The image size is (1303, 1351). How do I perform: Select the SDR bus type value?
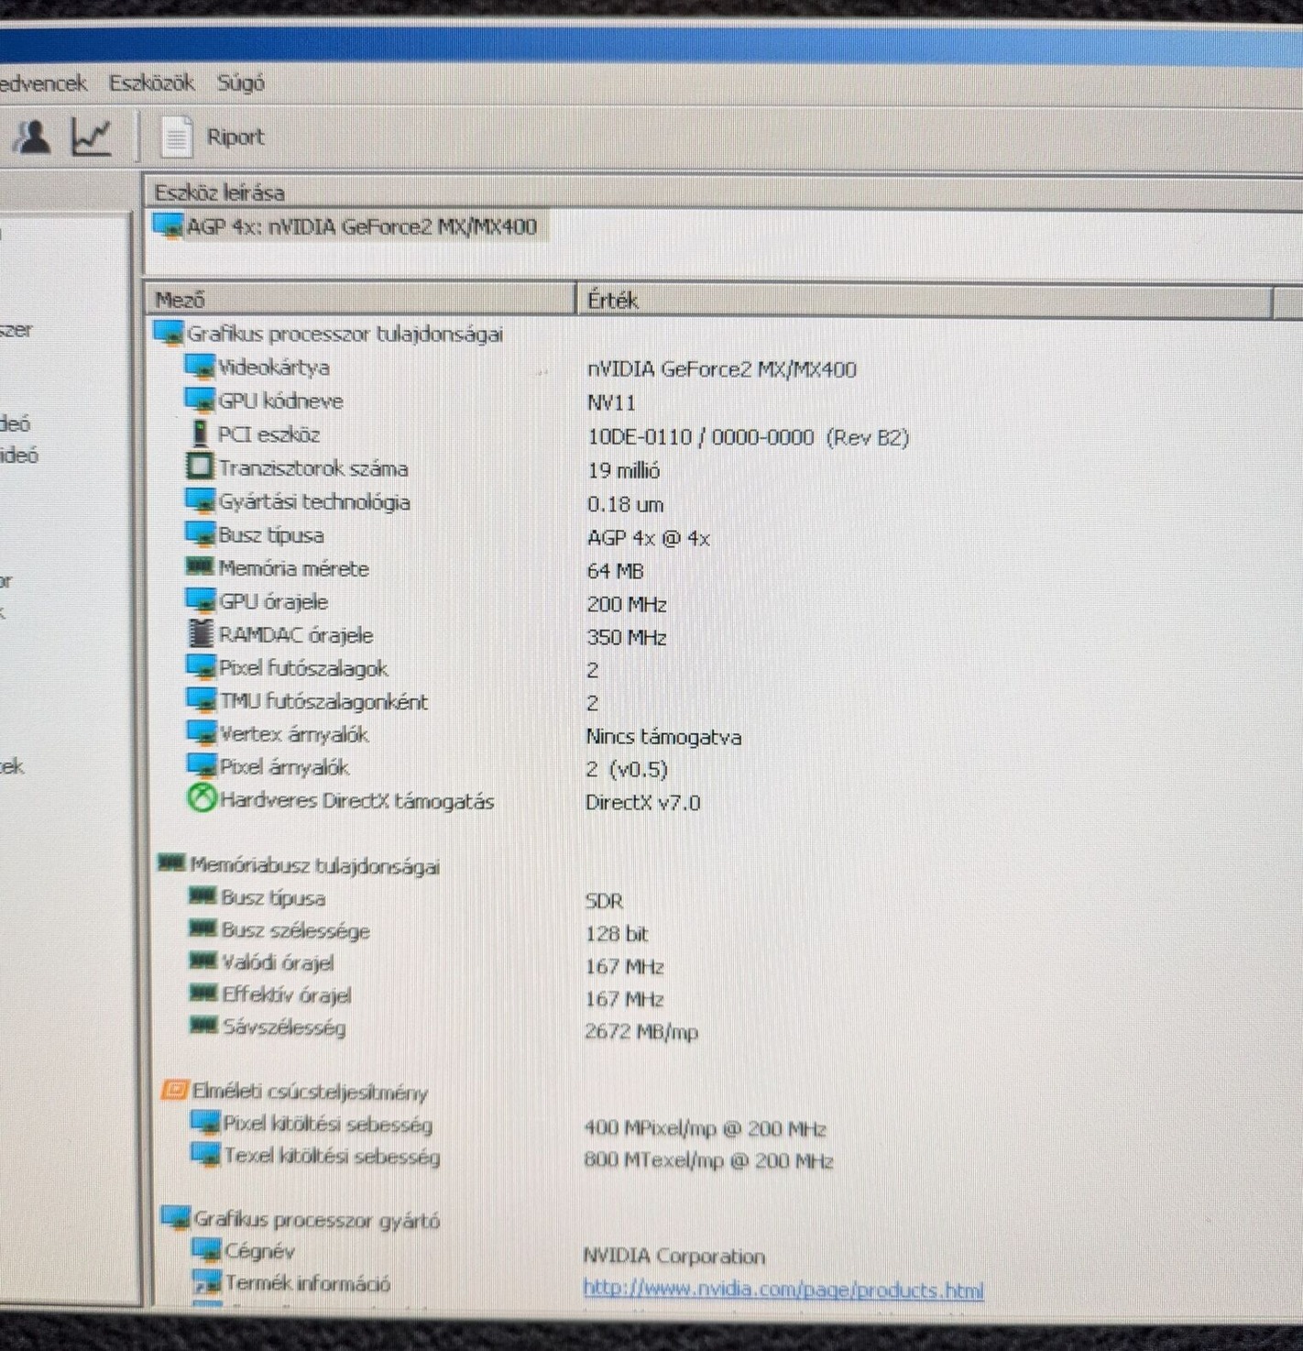(604, 901)
